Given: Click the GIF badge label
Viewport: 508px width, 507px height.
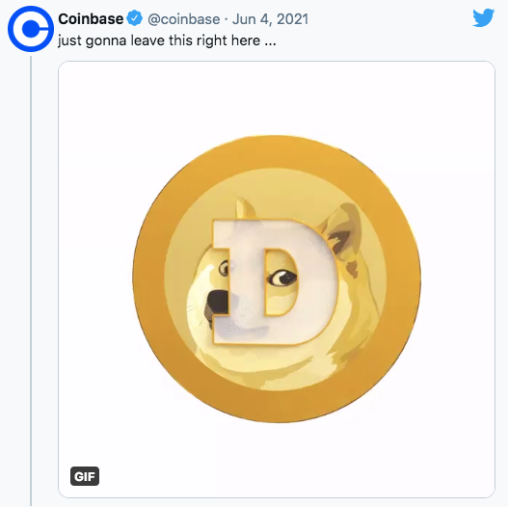Looking at the screenshot, I should click(x=85, y=476).
